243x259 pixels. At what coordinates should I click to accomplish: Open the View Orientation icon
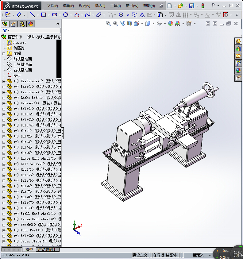(x=137, y=23)
